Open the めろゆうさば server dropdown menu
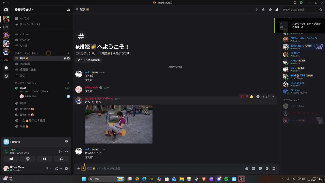This screenshot has width=325, height=183. [24, 9]
